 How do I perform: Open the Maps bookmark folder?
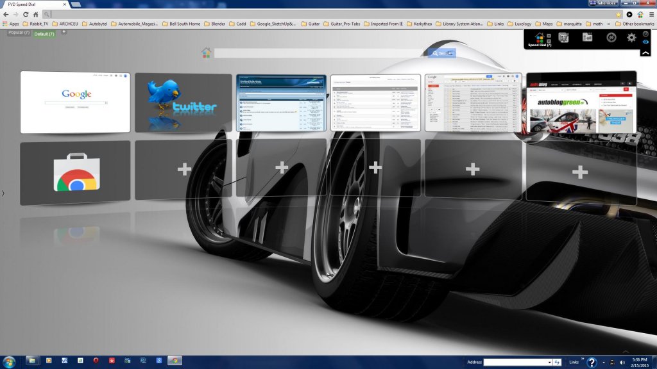tap(544, 24)
